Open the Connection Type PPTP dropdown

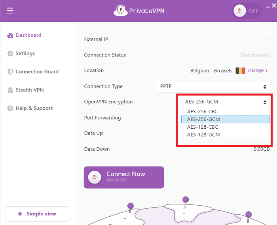(213, 86)
